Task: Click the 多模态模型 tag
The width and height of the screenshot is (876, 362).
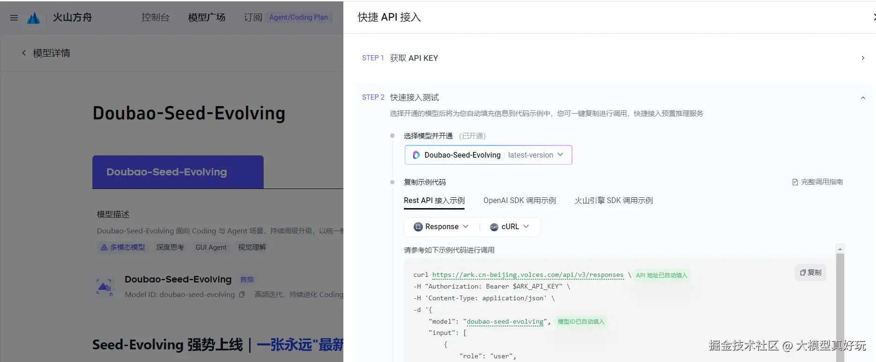Action: 123,247
